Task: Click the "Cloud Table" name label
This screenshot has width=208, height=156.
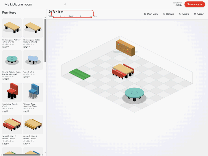Action: pos(29,72)
